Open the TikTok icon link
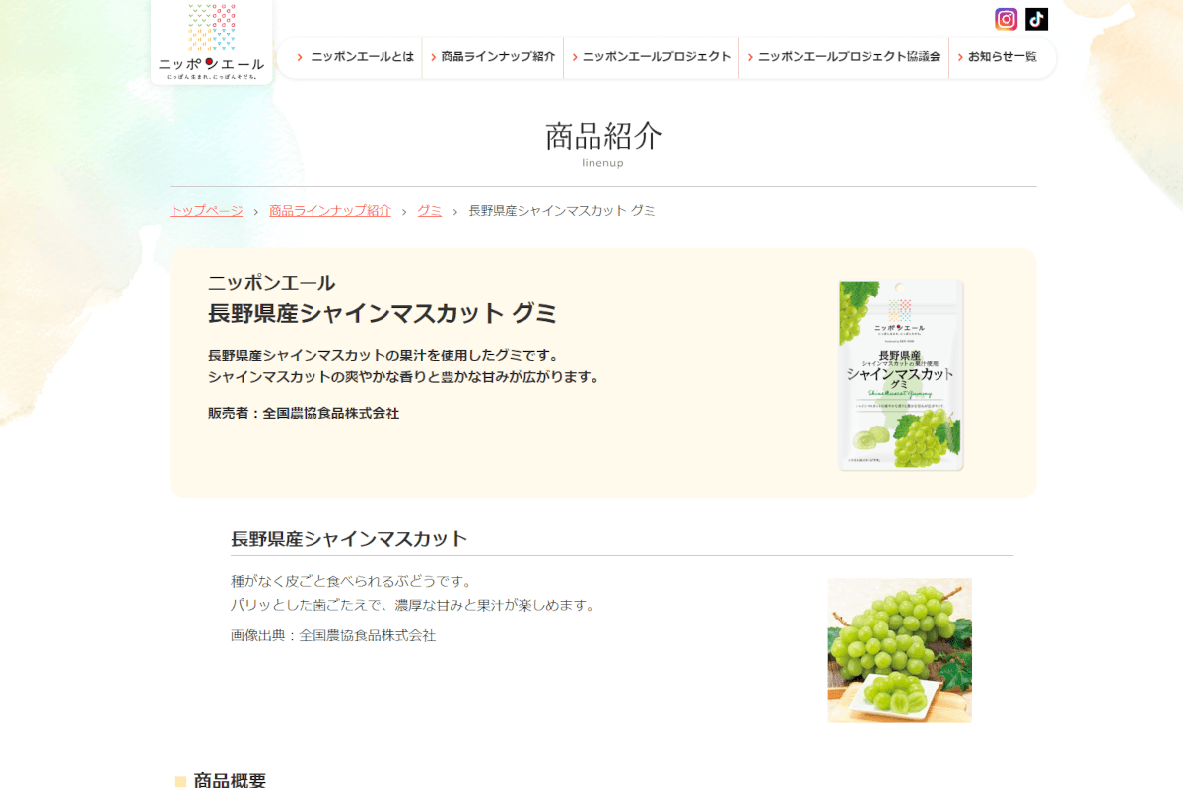Screen dimensions: 1183x788 coord(1036,19)
